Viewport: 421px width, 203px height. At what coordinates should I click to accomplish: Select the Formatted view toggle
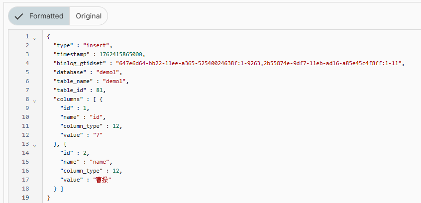39,16
